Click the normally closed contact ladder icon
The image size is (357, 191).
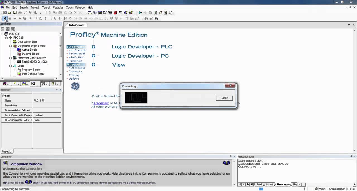(x=65, y=18)
